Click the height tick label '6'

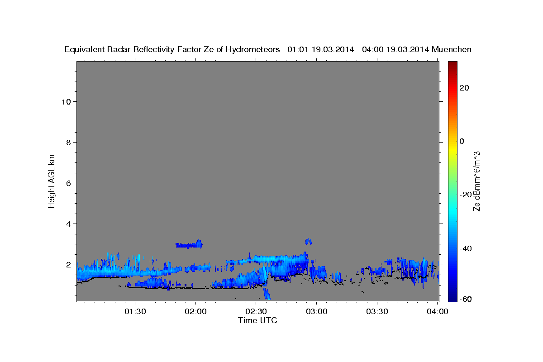68,183
